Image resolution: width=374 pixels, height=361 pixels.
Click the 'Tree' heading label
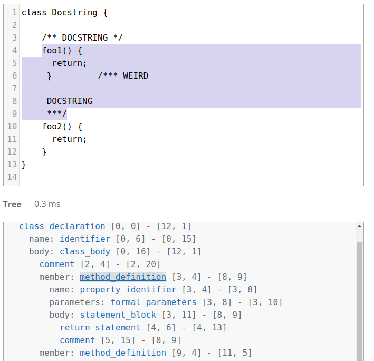pyautogui.click(x=12, y=204)
